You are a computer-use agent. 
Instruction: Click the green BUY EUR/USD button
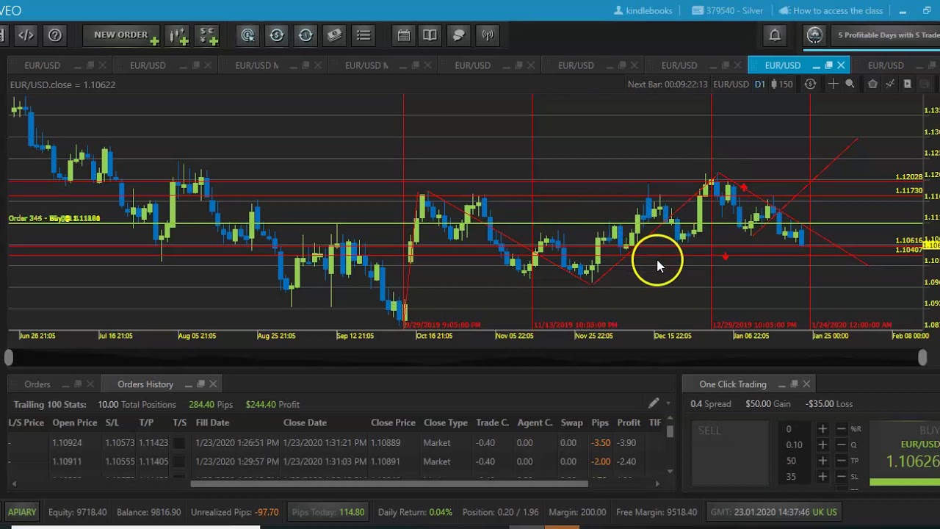(x=905, y=453)
